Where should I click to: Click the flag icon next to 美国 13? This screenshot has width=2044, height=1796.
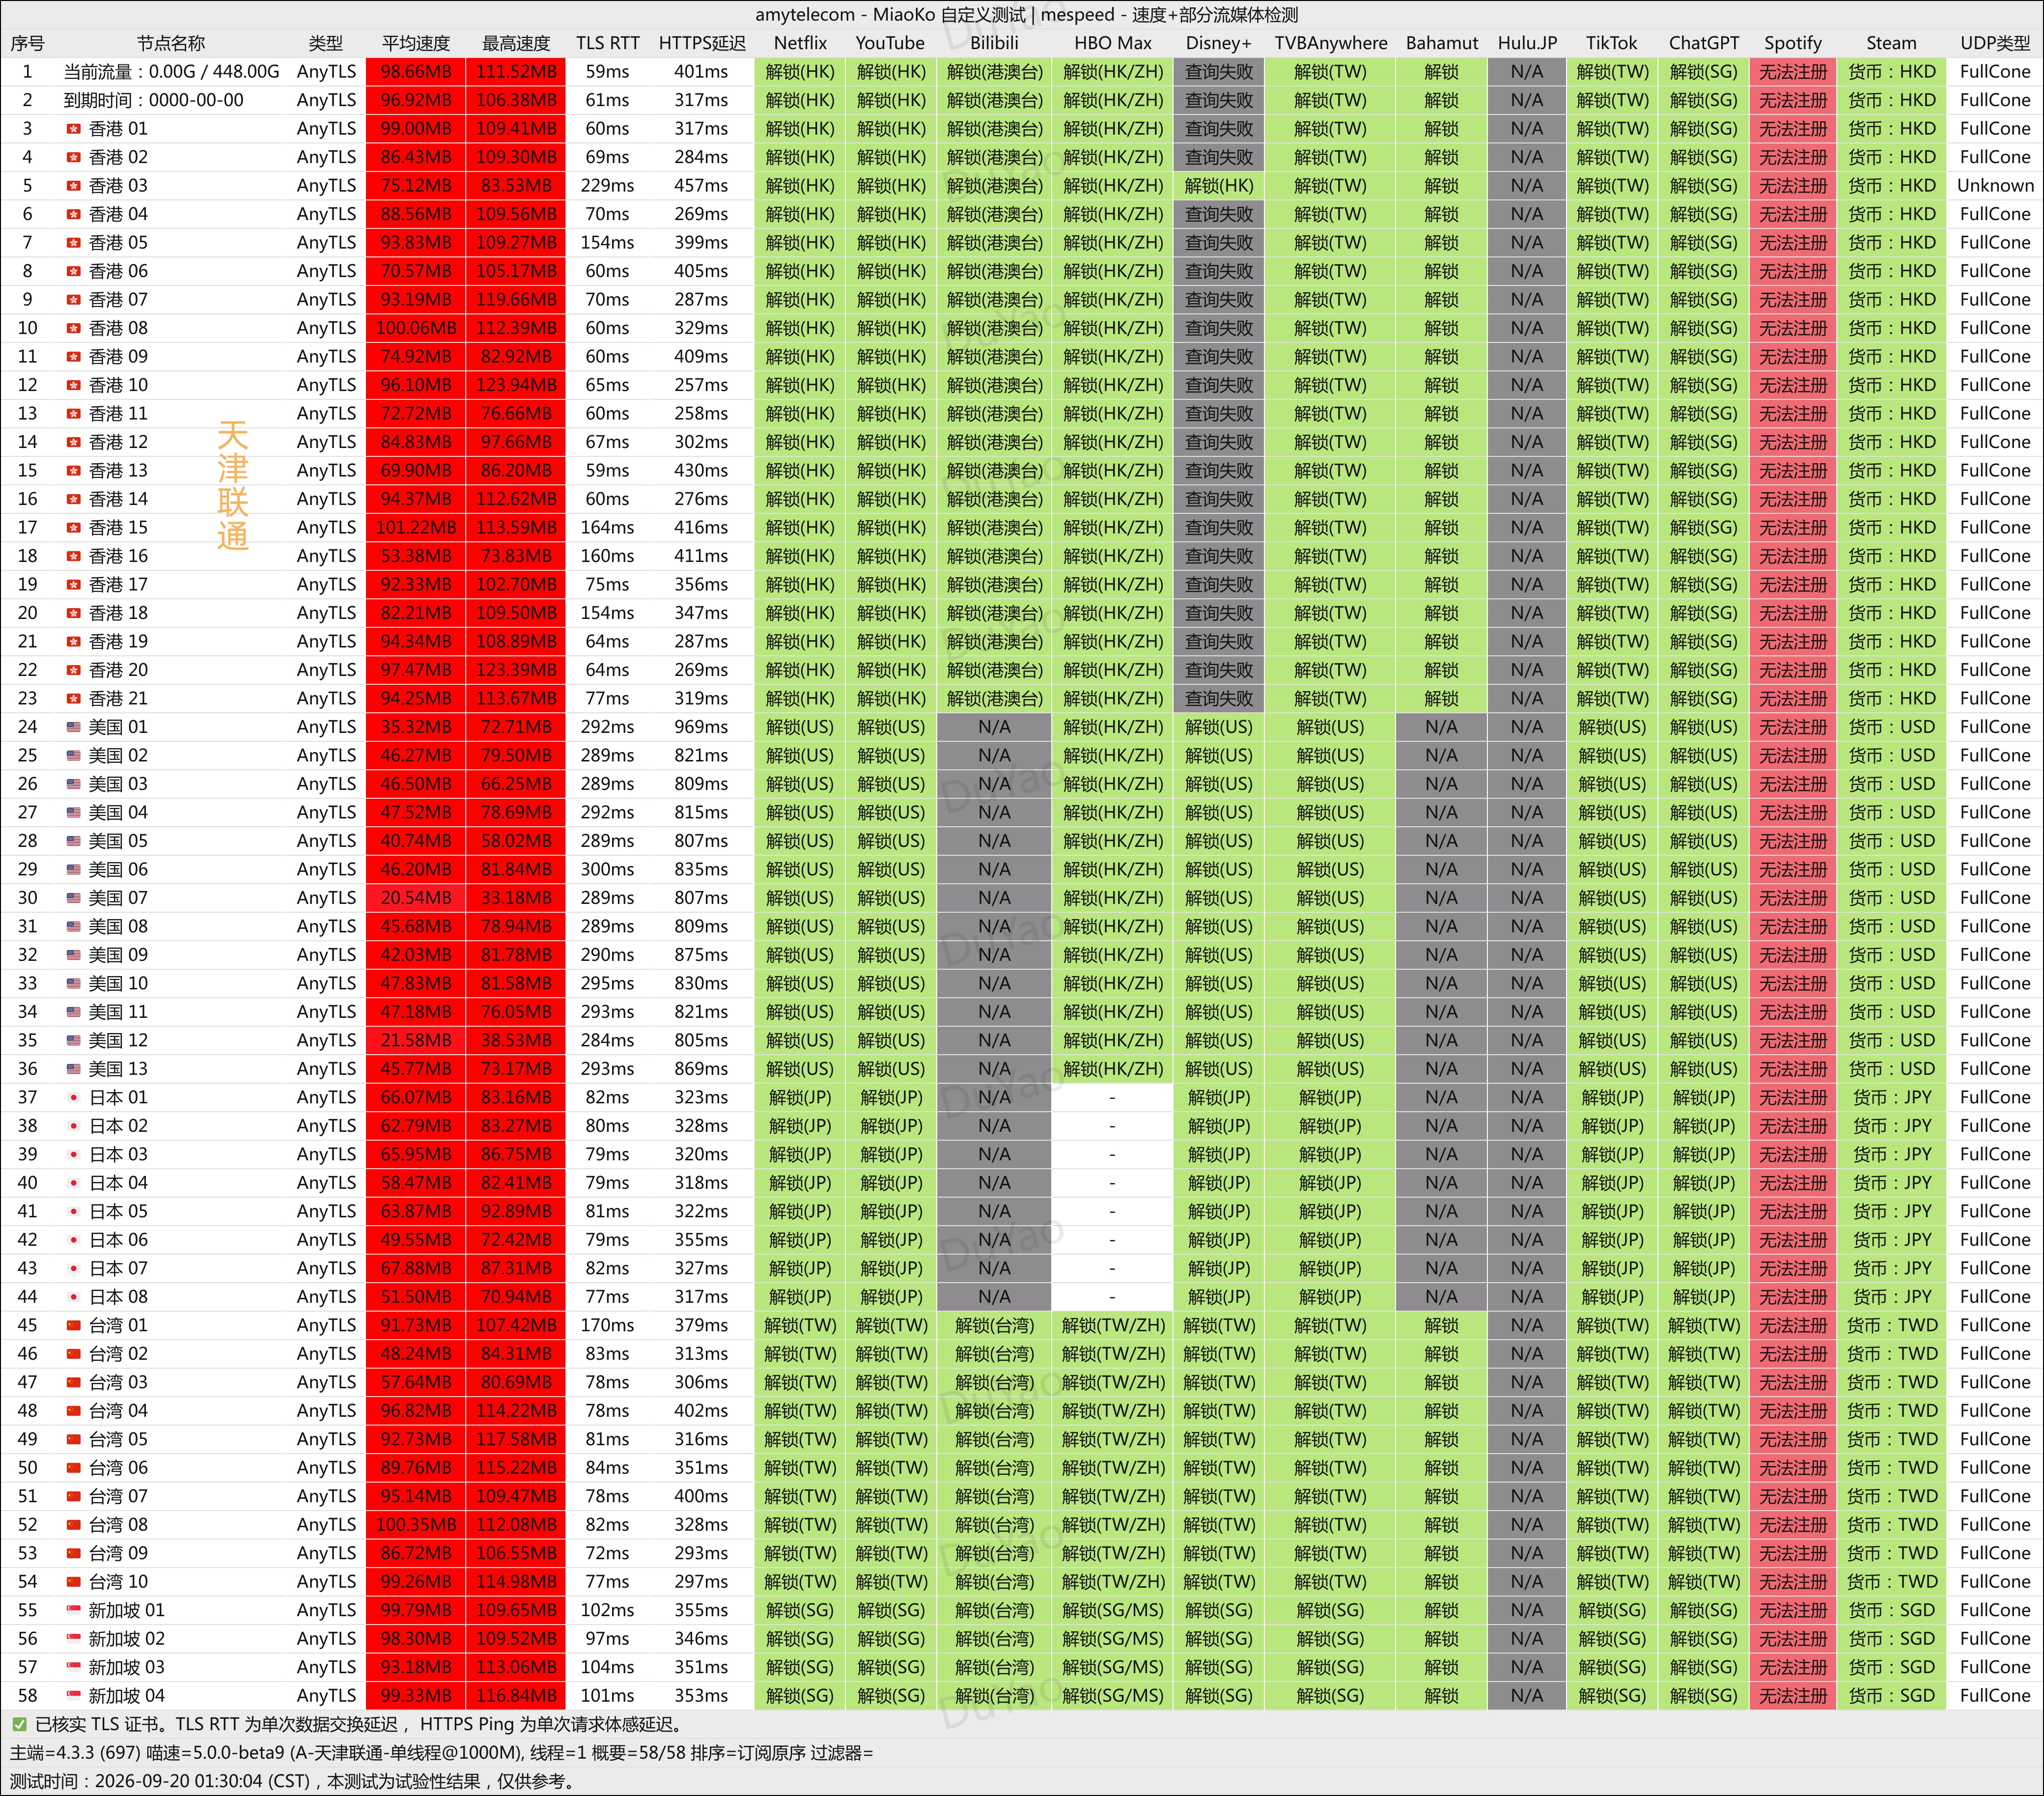[73, 1069]
